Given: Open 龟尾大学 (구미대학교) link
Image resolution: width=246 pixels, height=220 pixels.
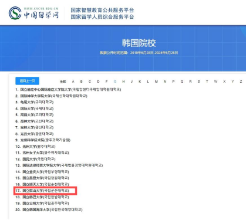Looking at the screenshot, I should (37, 102).
